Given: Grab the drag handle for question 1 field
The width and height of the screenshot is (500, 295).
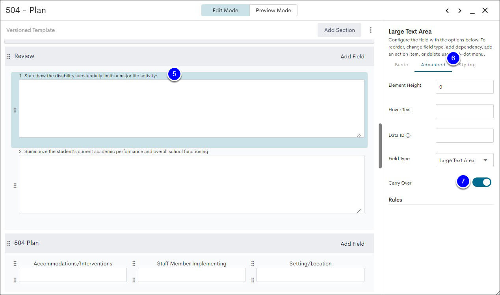Looking at the screenshot, I should [x=15, y=110].
